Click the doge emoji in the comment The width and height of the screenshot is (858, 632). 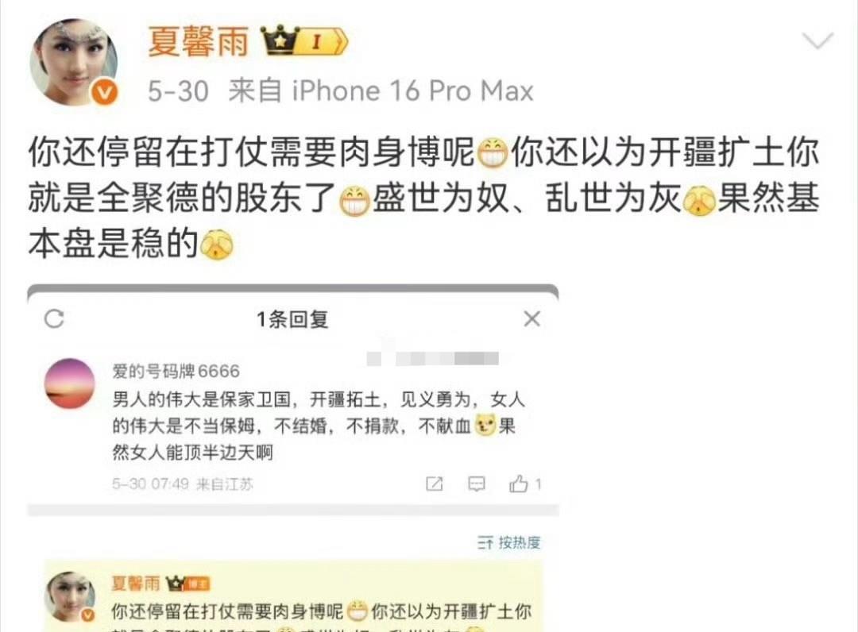[x=485, y=426]
